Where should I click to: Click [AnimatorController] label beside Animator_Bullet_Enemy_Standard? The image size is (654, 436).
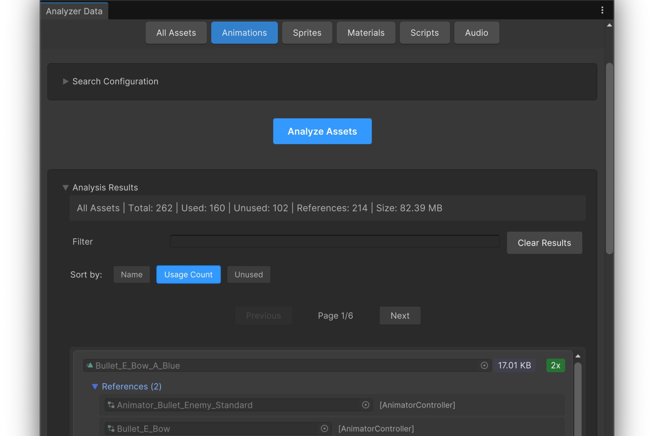[x=417, y=405]
